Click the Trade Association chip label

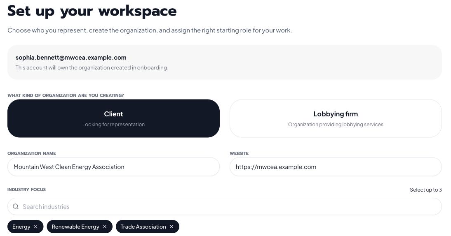click(143, 227)
